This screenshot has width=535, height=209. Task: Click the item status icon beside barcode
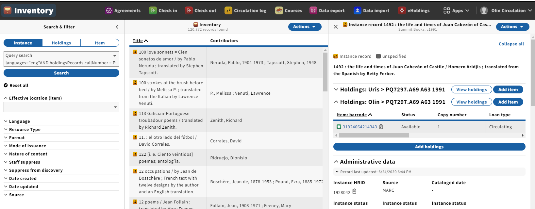pos(339,127)
